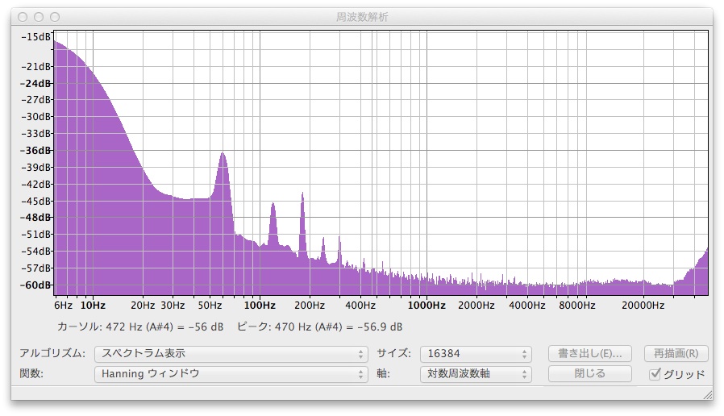Click the 周波数解析 window title

[362, 17]
